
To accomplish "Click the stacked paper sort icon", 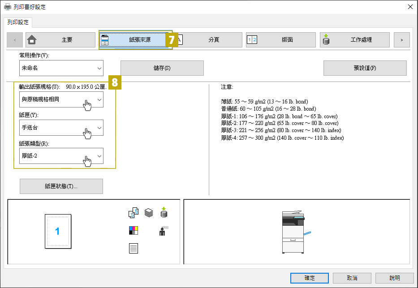I will [x=148, y=213].
